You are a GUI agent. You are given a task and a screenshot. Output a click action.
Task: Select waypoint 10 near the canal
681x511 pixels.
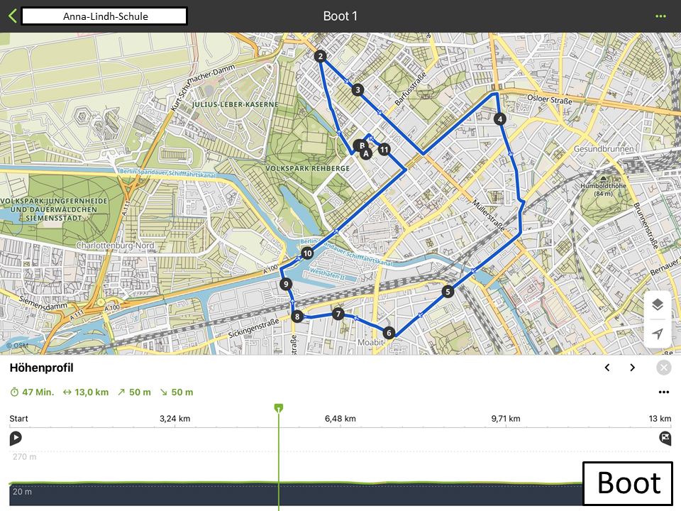[307, 253]
